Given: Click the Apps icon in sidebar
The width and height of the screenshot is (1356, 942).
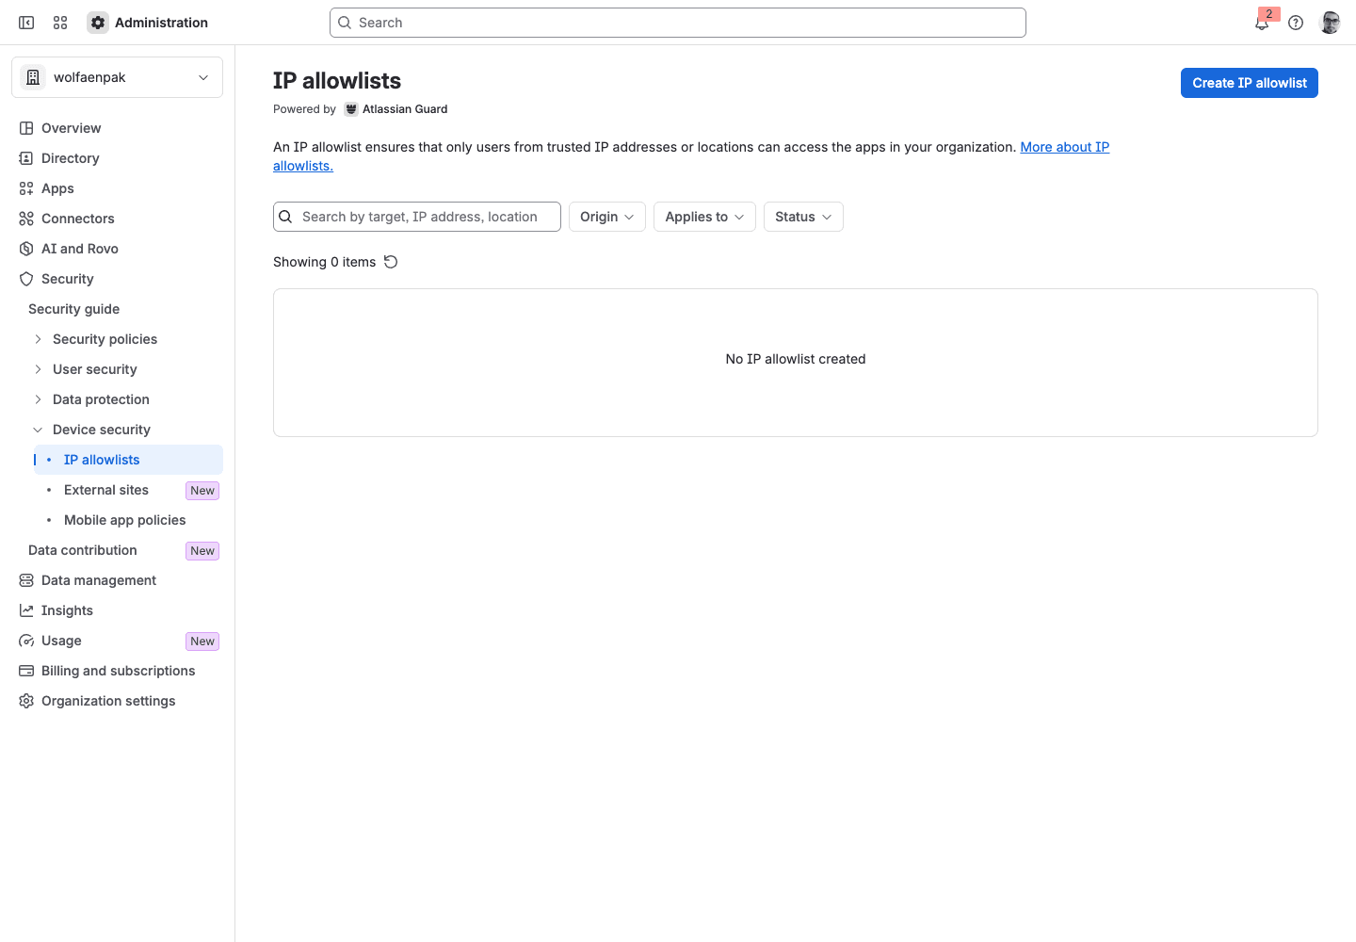Looking at the screenshot, I should pyautogui.click(x=26, y=188).
